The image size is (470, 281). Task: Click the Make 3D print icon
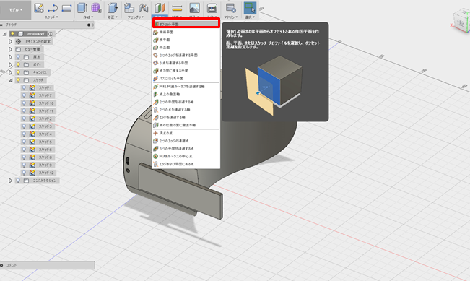point(212,8)
